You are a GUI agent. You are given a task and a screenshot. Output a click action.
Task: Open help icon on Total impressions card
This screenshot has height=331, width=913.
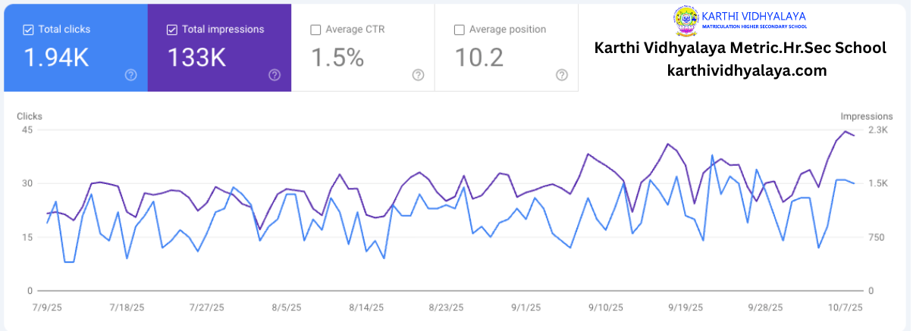[x=275, y=74]
